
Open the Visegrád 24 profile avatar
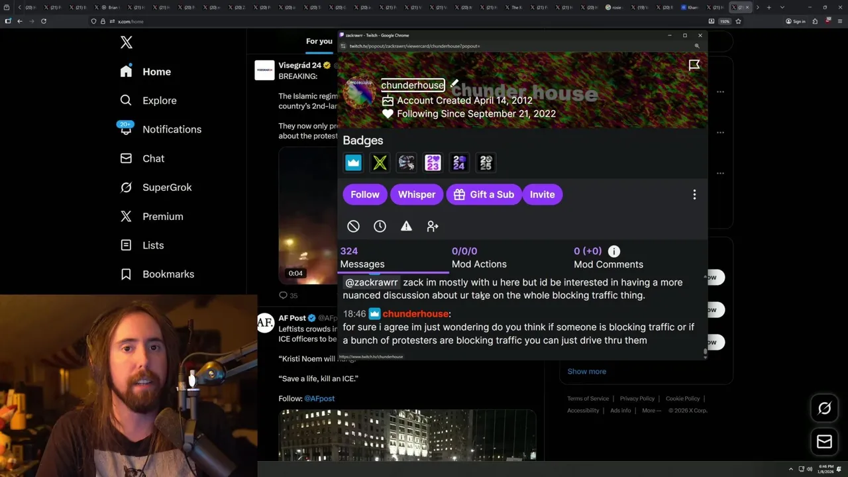264,70
